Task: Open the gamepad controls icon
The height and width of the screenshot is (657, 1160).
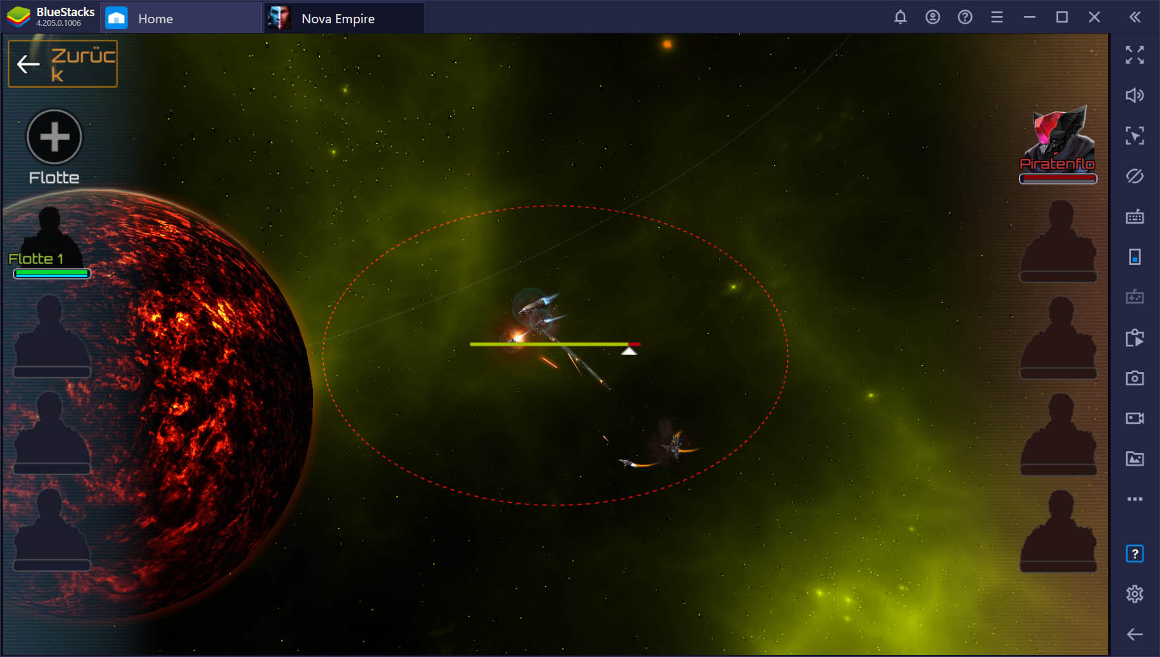Action: (x=1135, y=297)
